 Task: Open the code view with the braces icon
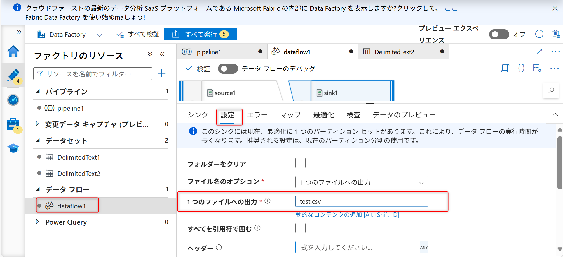[521, 68]
